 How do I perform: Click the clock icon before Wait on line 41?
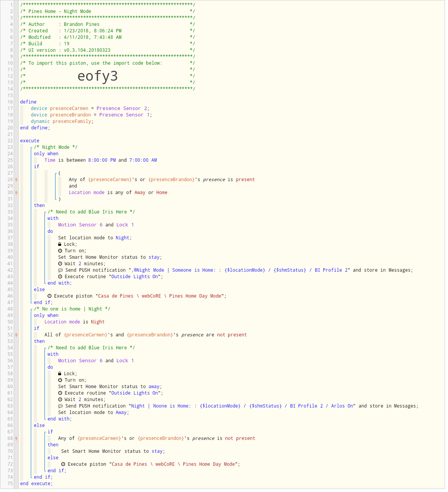[60, 264]
